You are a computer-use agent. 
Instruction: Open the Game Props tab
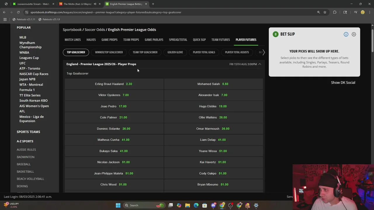pyautogui.click(x=110, y=40)
